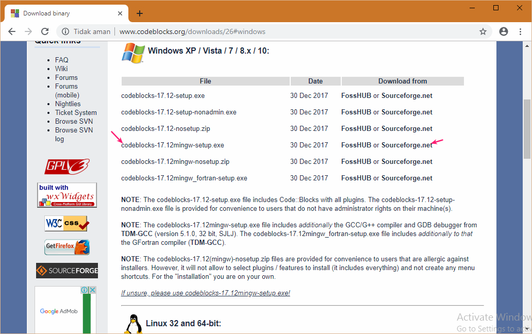Image resolution: width=532 pixels, height=334 pixels.
Task: Open a new browser tab
Action: click(139, 13)
